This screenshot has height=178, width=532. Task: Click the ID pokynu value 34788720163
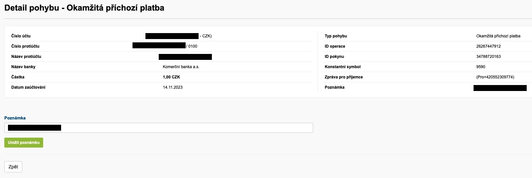pyautogui.click(x=488, y=57)
